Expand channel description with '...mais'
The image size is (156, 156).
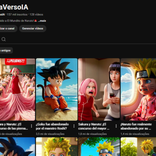[42, 21]
